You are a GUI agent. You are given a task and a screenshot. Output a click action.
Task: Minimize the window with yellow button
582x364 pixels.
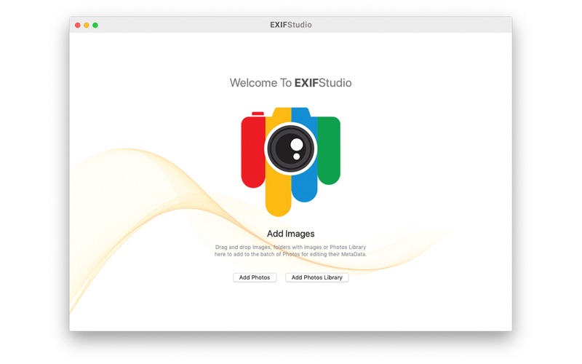click(x=87, y=25)
